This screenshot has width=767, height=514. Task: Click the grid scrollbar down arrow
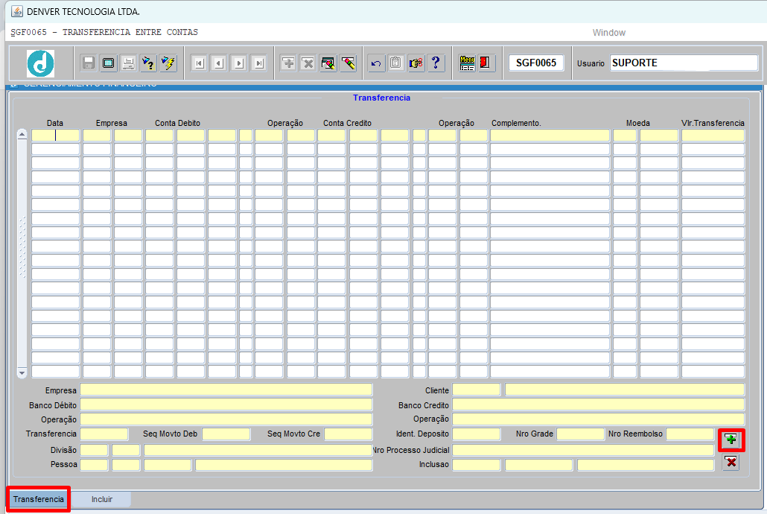(x=22, y=373)
